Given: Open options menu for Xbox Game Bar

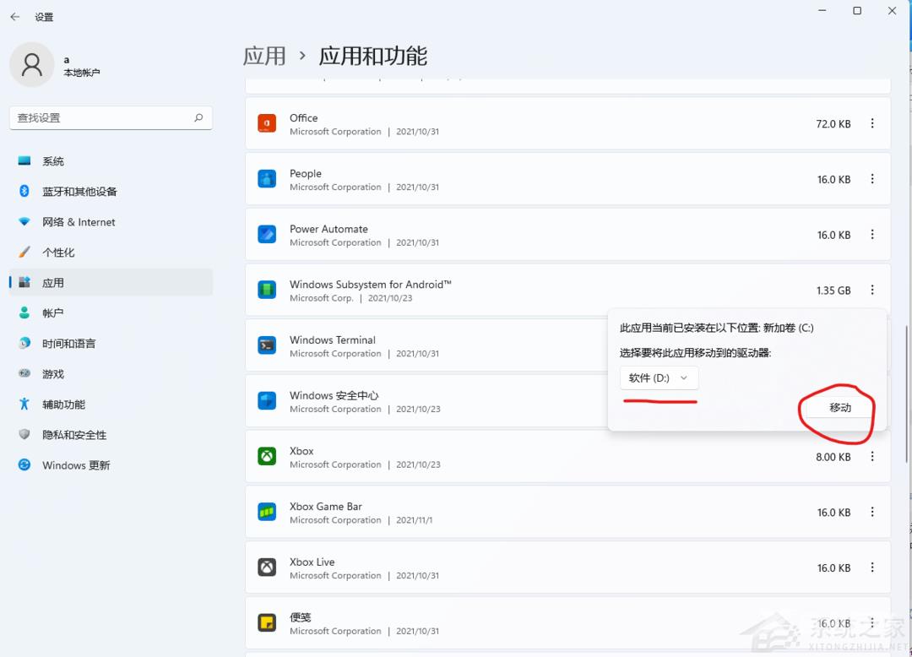Looking at the screenshot, I should click(872, 512).
